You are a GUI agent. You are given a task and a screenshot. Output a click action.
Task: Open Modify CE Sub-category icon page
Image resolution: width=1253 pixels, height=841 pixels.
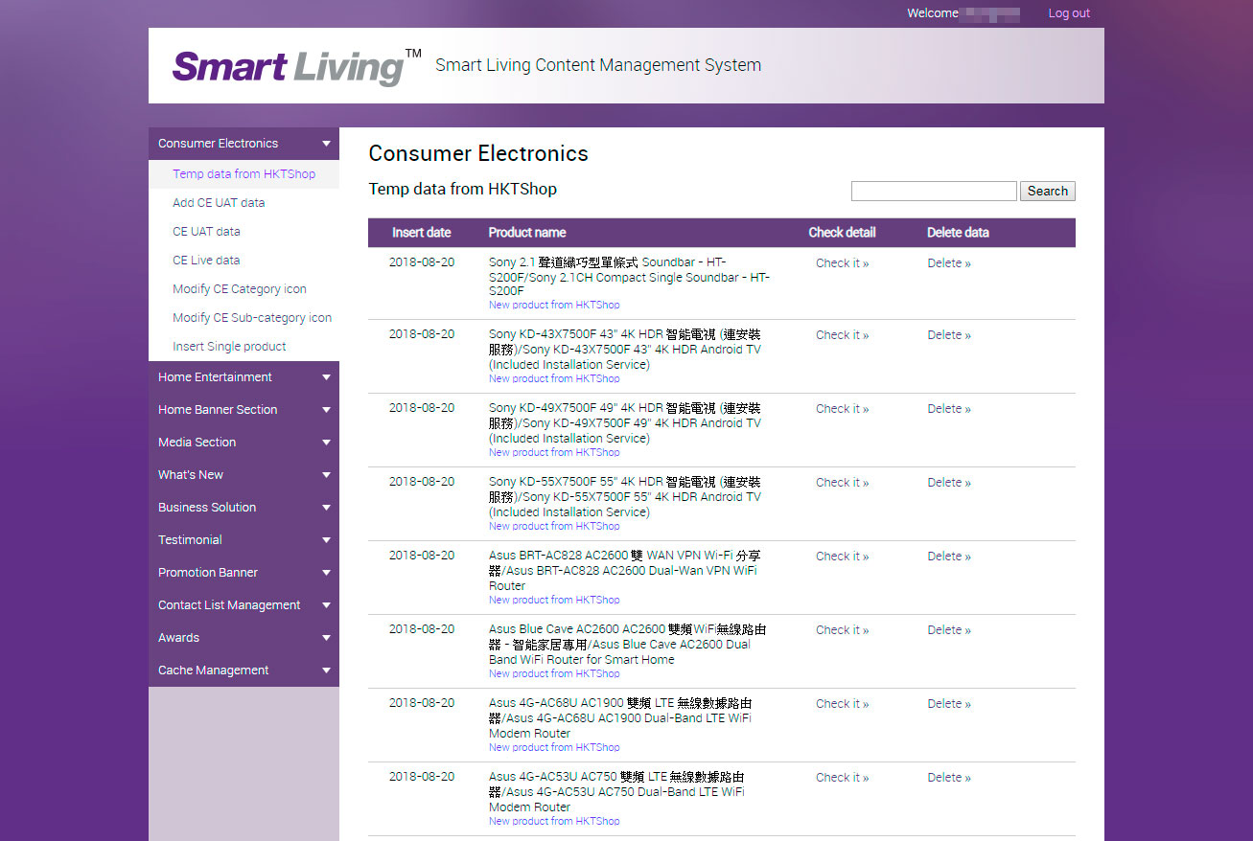252,318
